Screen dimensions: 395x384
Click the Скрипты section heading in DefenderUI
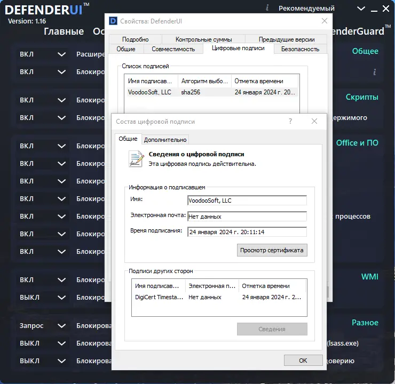coord(362,97)
